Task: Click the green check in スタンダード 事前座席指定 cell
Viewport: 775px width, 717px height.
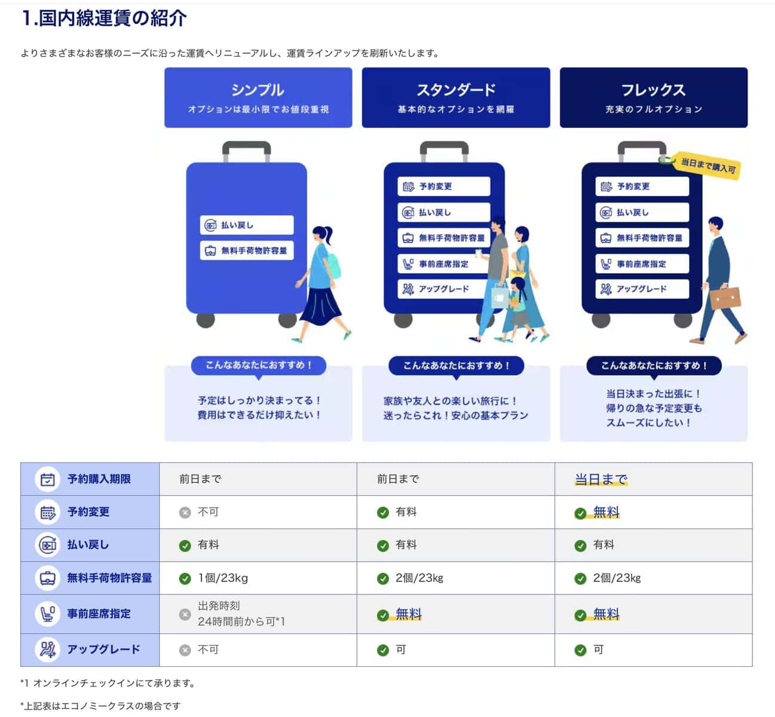Action: (383, 615)
